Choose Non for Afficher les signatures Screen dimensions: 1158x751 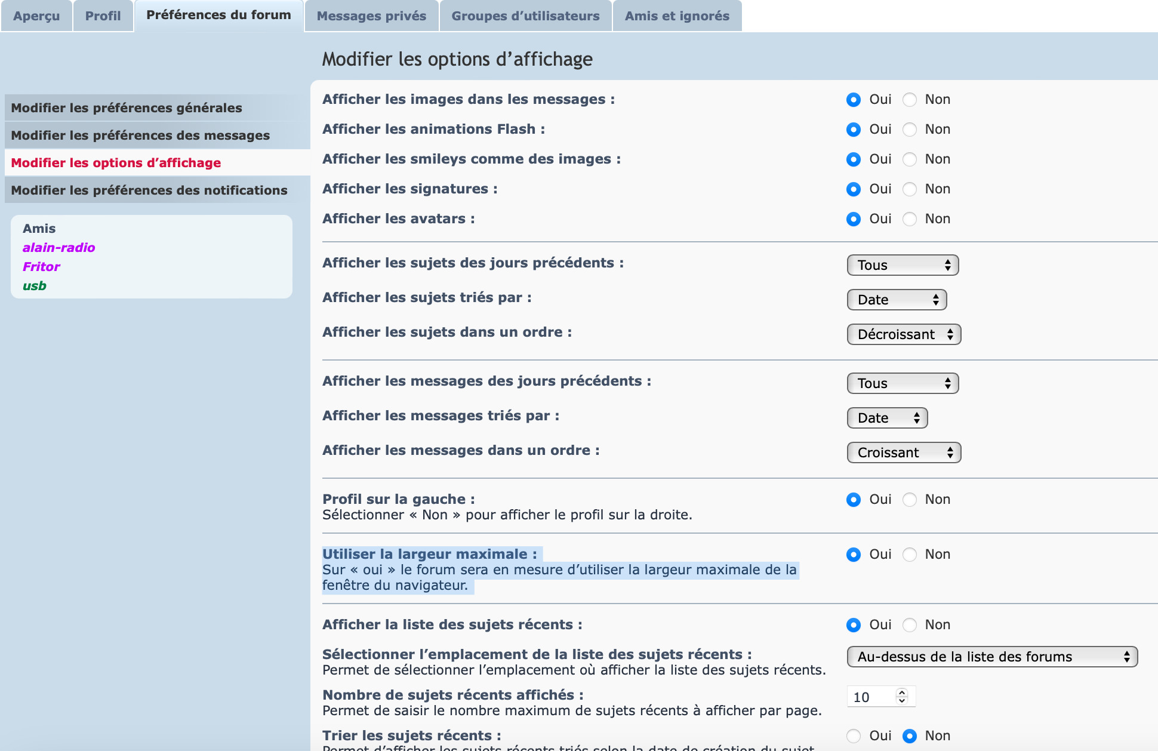910,189
